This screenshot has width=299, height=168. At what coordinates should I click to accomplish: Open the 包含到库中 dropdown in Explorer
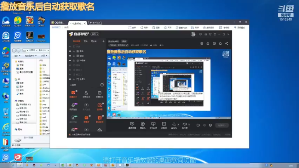tap(31, 56)
